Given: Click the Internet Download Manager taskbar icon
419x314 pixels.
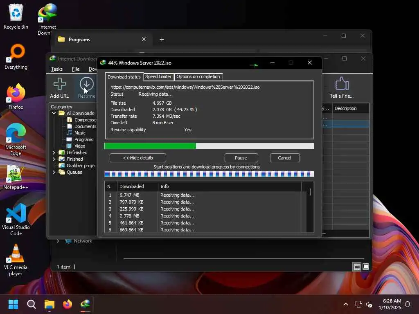Looking at the screenshot, I should [86, 304].
